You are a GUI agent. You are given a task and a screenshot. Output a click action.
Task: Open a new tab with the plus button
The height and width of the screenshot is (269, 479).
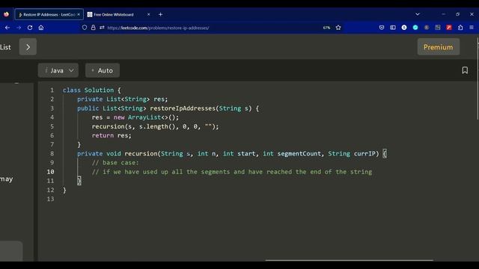click(x=160, y=14)
